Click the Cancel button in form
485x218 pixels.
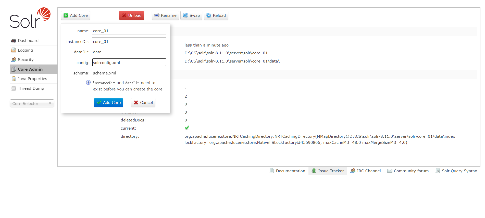tap(143, 102)
